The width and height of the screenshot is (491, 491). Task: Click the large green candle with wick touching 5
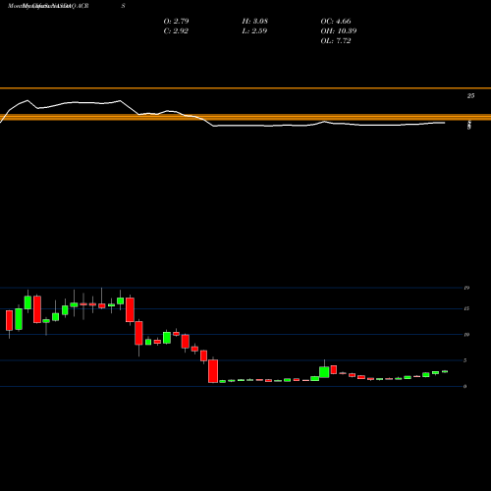click(x=324, y=372)
